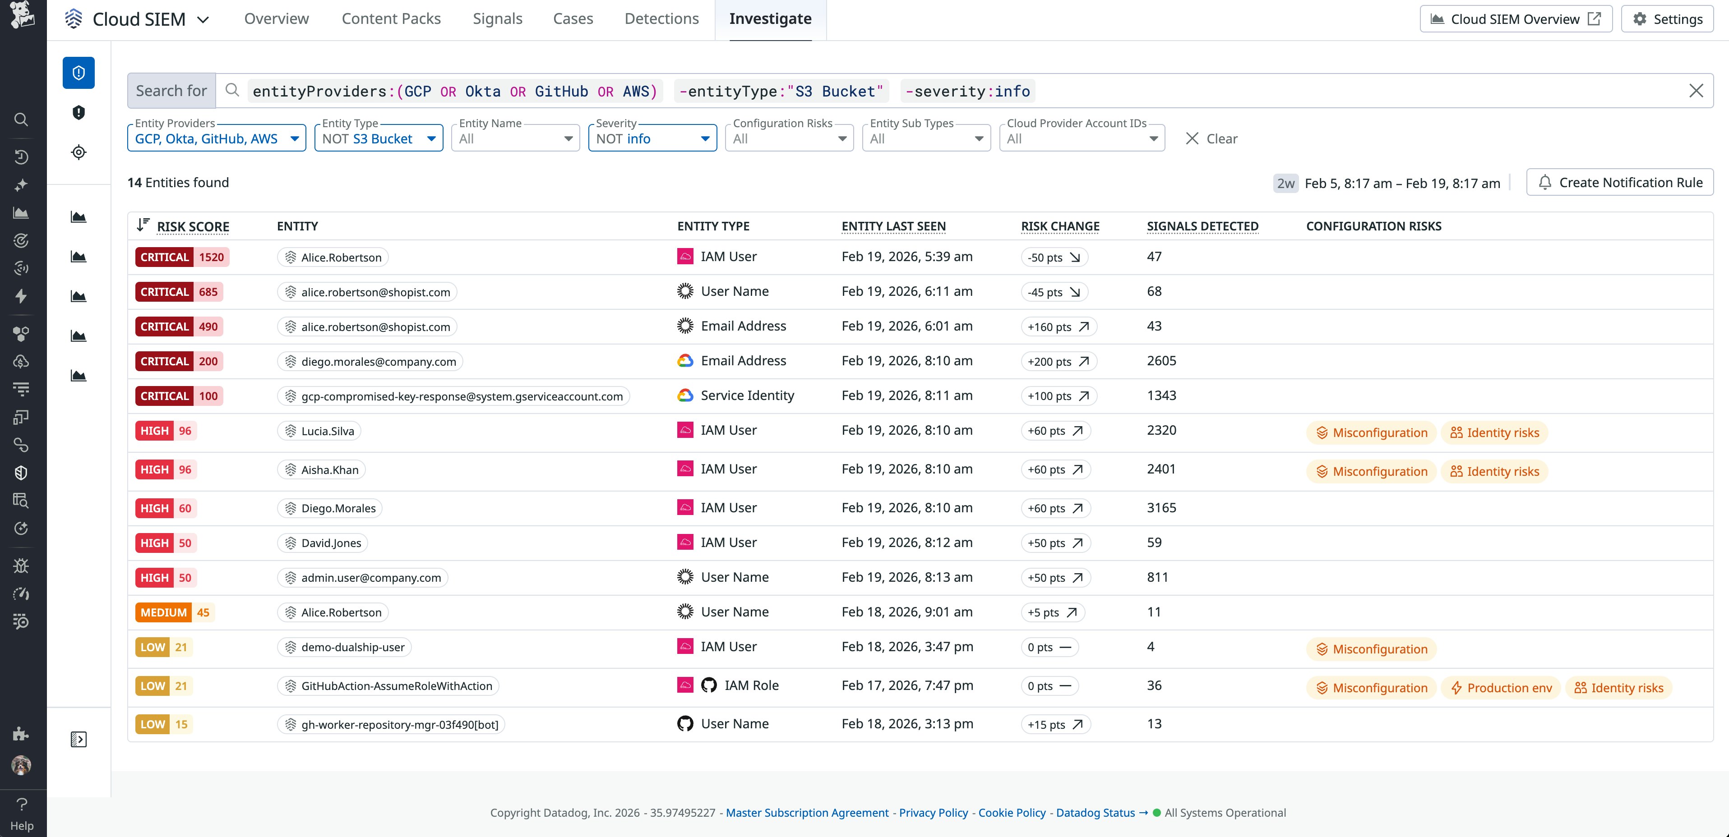Click the Create Notification Rule button
Screen dimensions: 1729x837
pos(1620,182)
